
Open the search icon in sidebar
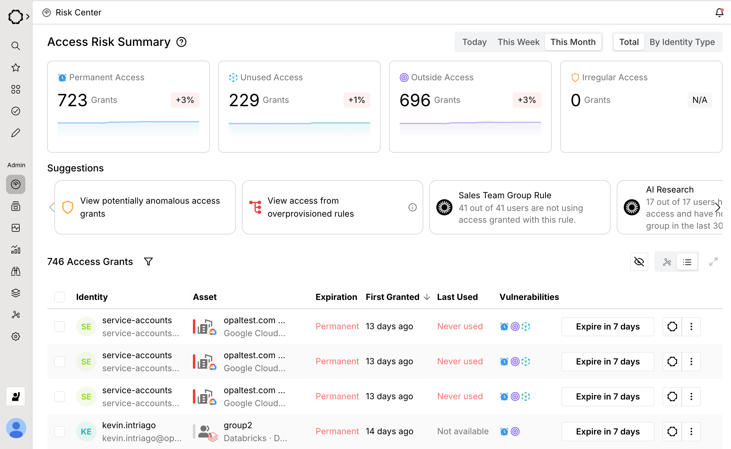tap(16, 46)
